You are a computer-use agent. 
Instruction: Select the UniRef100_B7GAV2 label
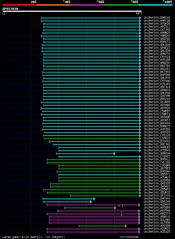(157, 141)
